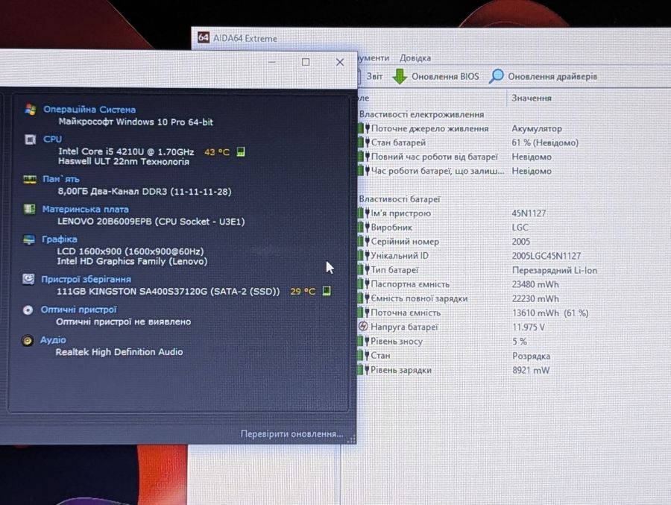Click the battery icon beside Стан батарей
The image size is (671, 505).
tap(363, 142)
